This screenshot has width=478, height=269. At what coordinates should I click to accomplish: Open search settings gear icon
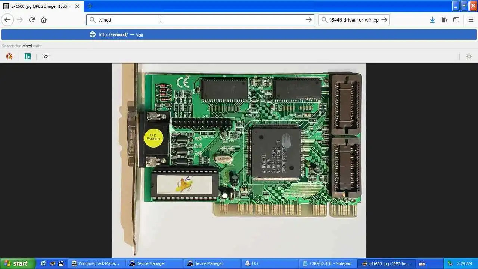click(x=469, y=56)
